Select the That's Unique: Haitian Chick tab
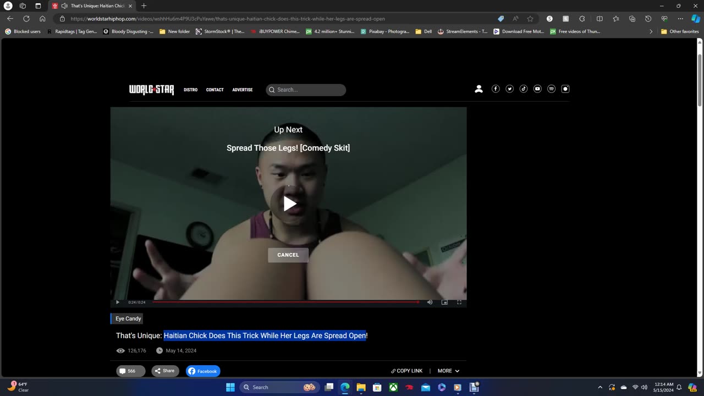Image resolution: width=704 pixels, height=396 pixels. tap(92, 6)
